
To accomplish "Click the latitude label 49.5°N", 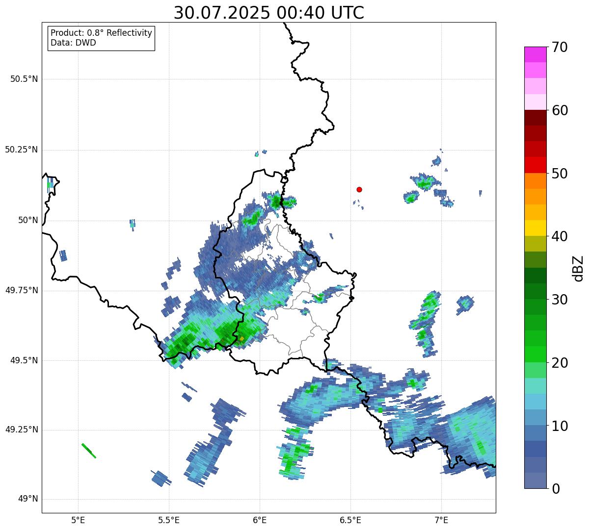I will [x=24, y=360].
